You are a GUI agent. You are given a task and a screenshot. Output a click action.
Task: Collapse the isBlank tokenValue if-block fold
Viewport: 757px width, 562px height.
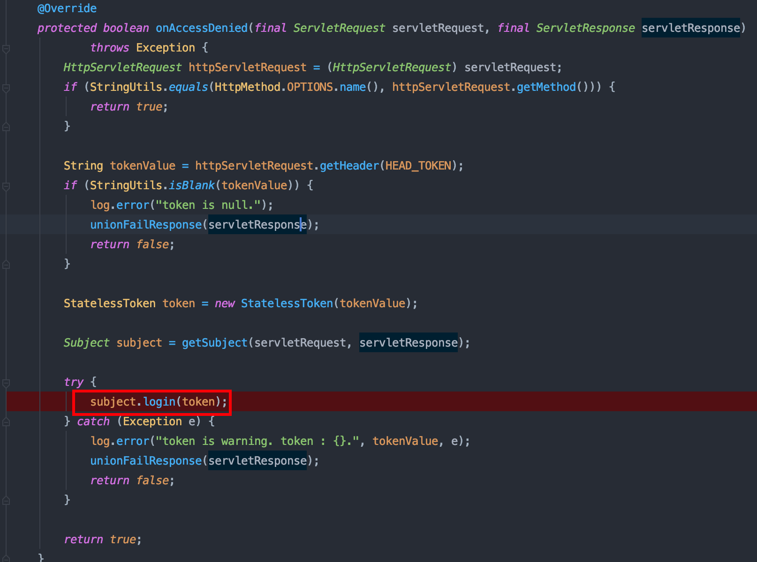(6, 186)
